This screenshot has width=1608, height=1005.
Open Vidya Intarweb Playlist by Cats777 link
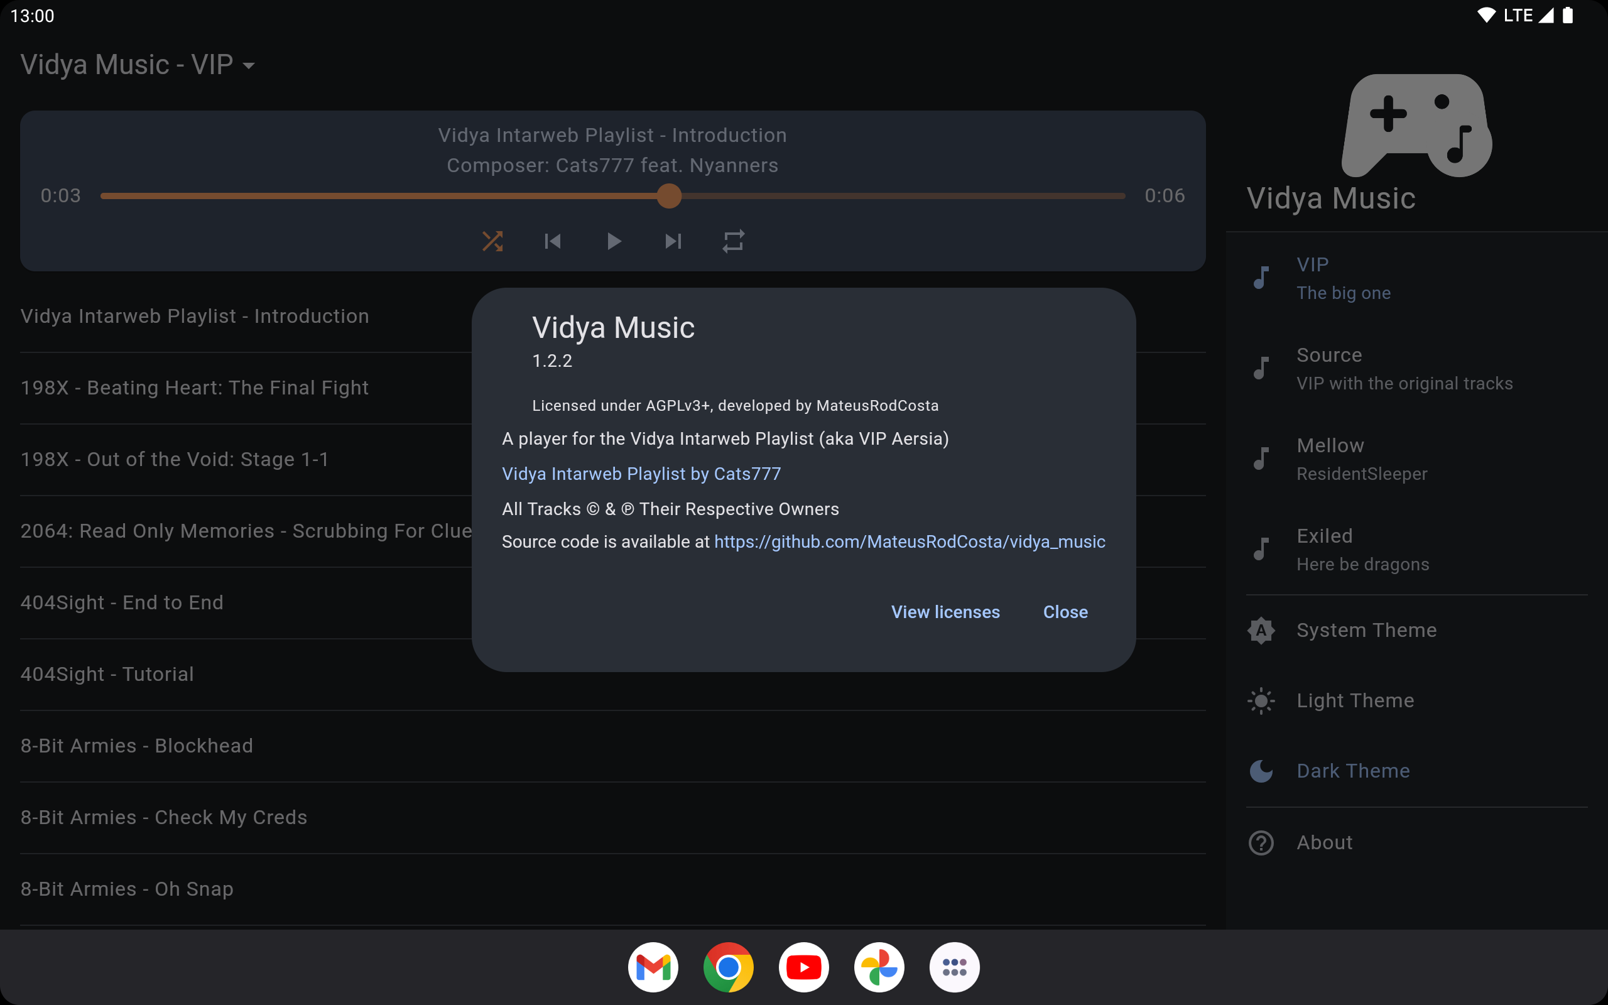tap(641, 474)
